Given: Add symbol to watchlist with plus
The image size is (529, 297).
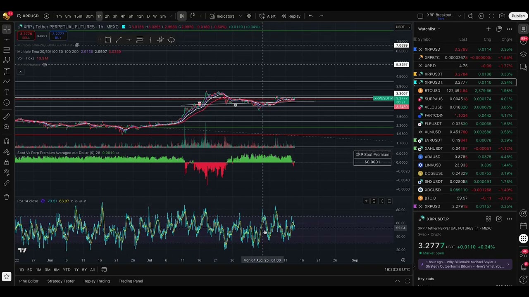Looking at the screenshot, I should [x=488, y=29].
